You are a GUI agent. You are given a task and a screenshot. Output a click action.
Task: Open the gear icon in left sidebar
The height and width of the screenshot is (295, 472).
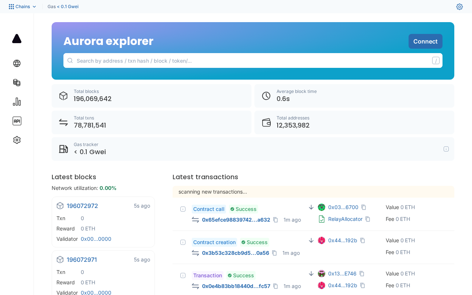click(x=17, y=140)
